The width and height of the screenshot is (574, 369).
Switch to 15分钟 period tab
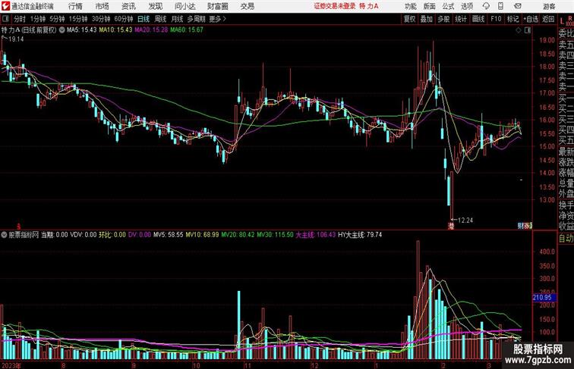(78, 19)
